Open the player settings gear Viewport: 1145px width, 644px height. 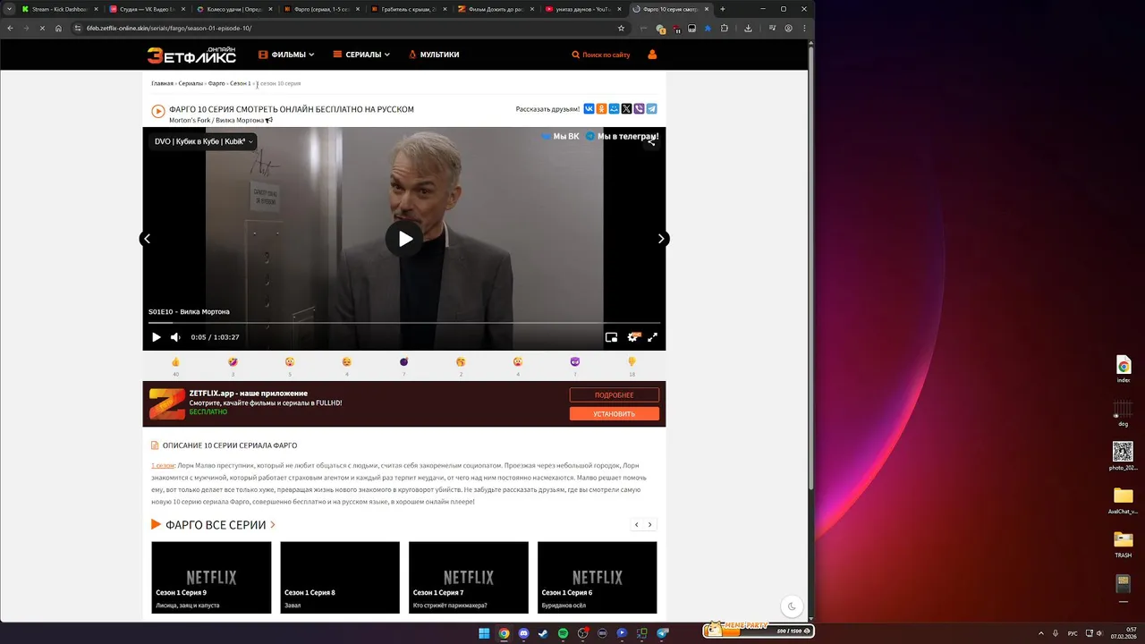(x=632, y=337)
